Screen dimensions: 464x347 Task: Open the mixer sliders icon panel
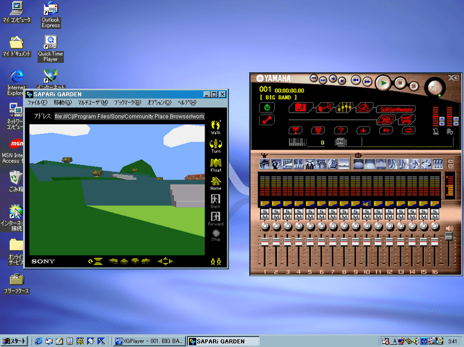[343, 108]
